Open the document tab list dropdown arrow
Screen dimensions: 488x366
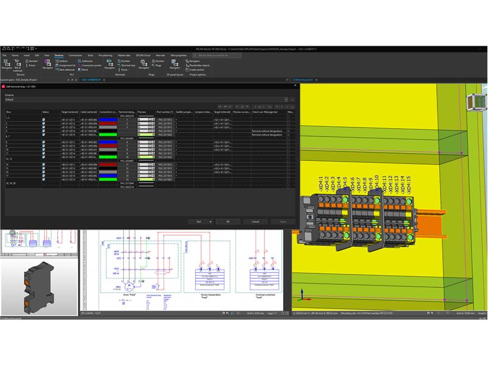tap(287, 80)
